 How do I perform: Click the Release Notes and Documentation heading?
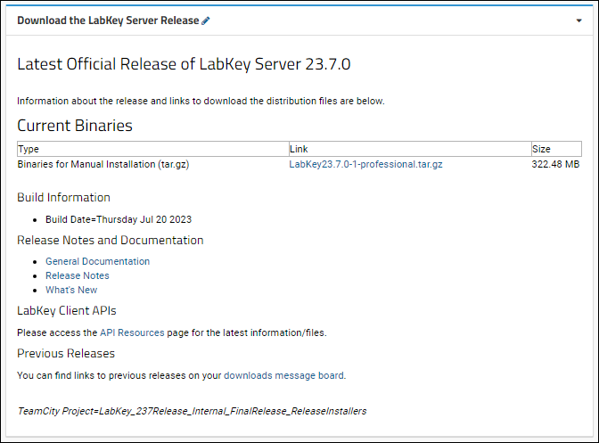pyautogui.click(x=111, y=240)
